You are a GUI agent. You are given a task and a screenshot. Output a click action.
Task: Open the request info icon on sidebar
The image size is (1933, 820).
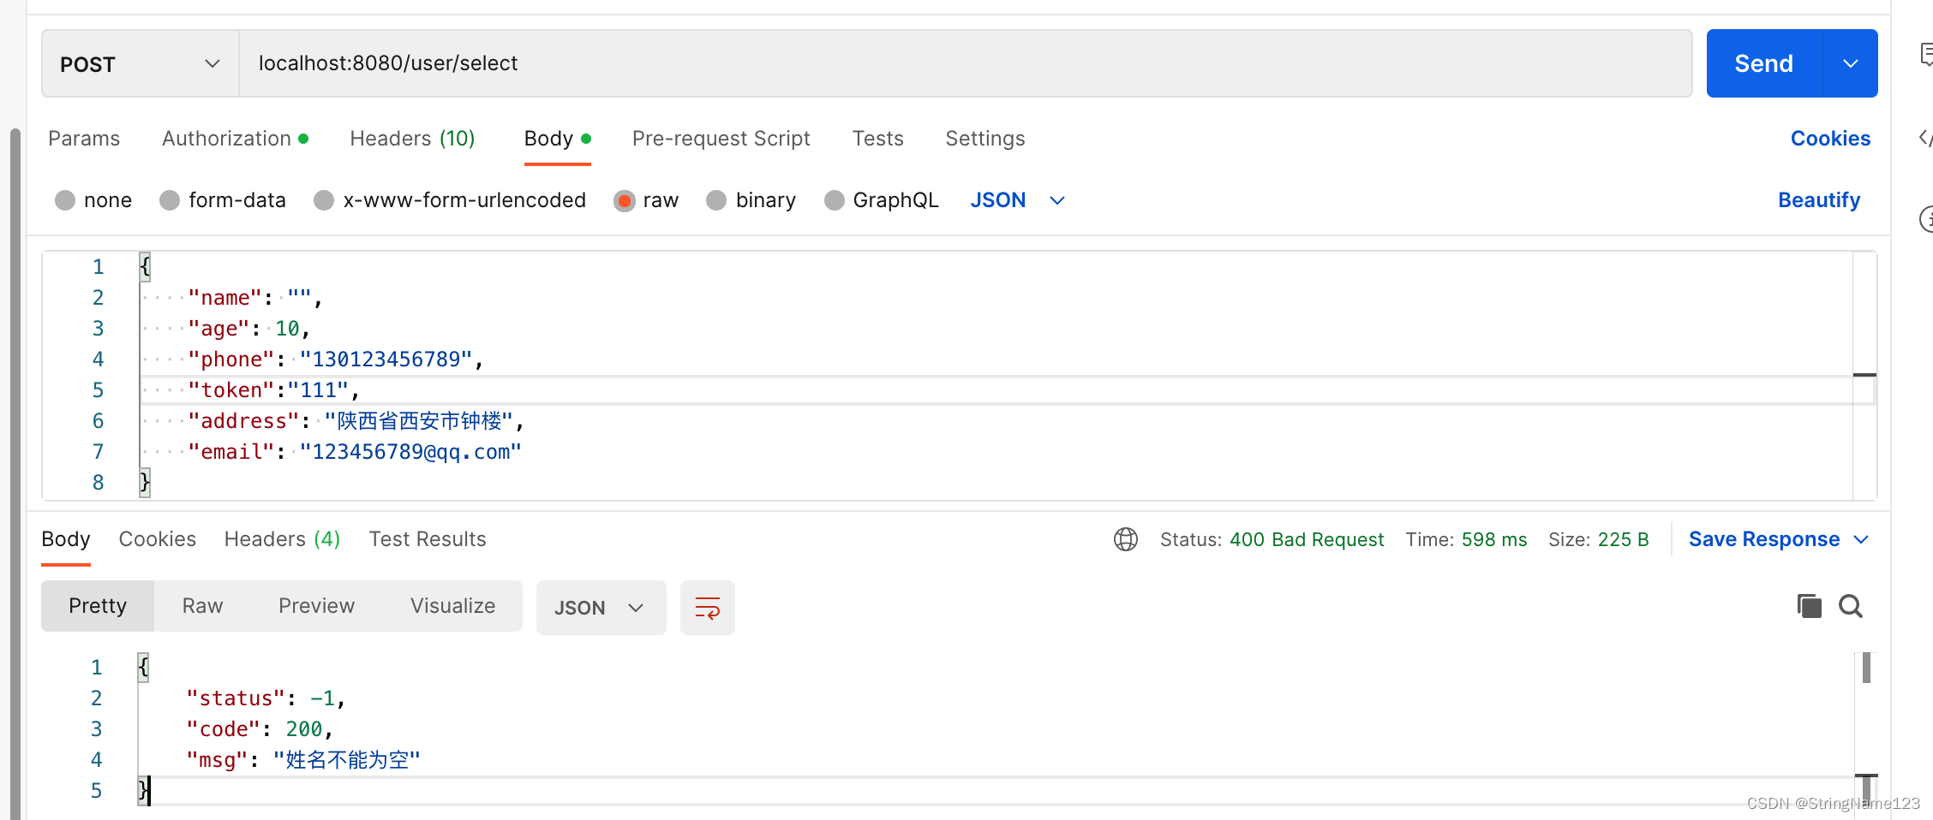(x=1925, y=220)
